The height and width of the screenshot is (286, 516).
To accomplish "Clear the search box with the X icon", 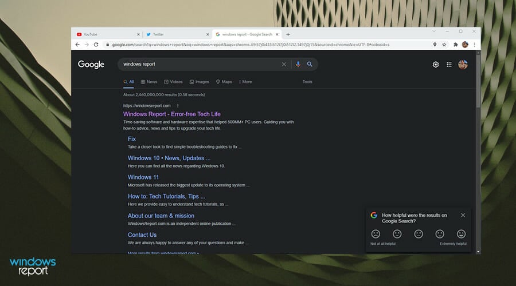I will [284, 65].
